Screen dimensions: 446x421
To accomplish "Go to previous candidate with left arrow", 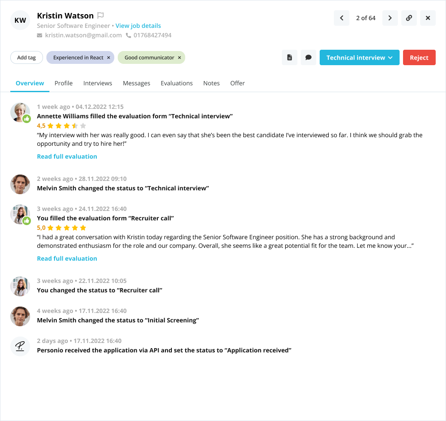I will 342,18.
